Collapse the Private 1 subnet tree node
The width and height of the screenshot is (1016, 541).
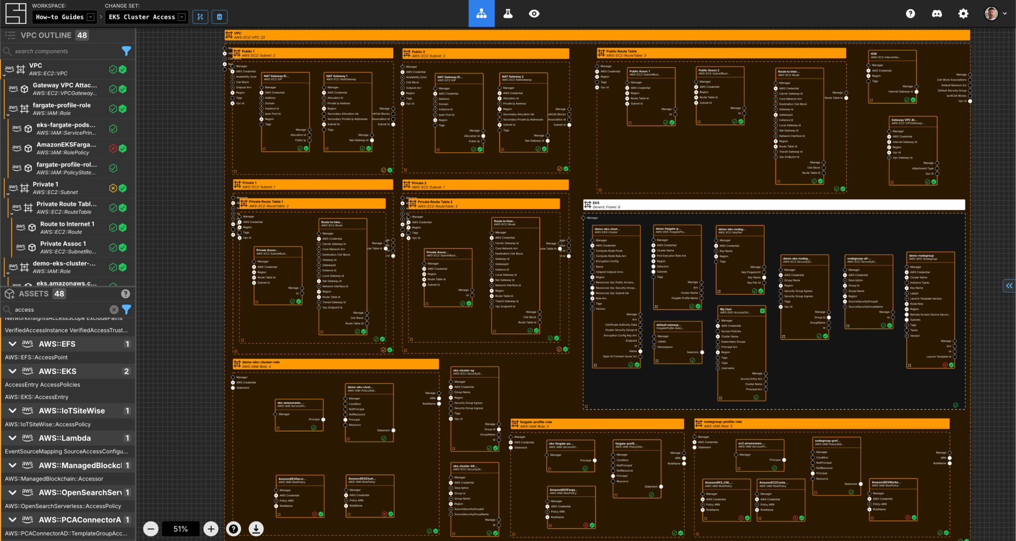(8, 194)
